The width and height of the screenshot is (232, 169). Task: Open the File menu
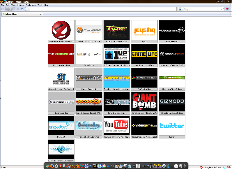point(2,5)
